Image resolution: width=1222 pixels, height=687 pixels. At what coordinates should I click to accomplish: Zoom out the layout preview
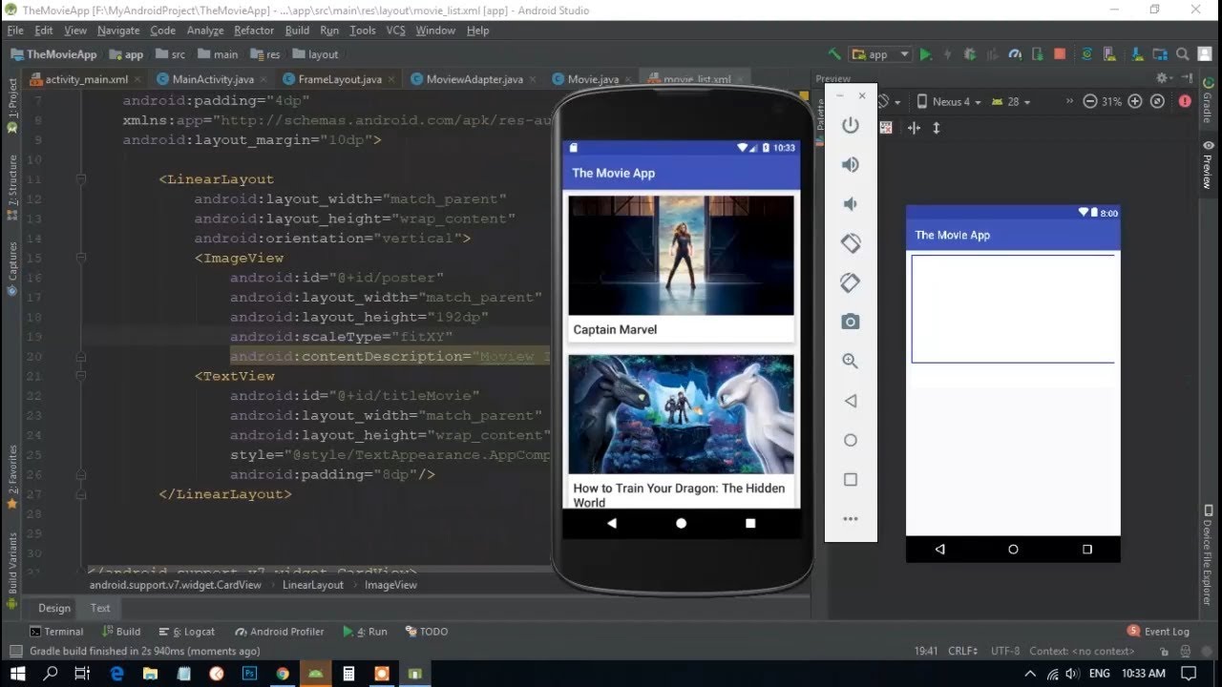[x=1090, y=100]
